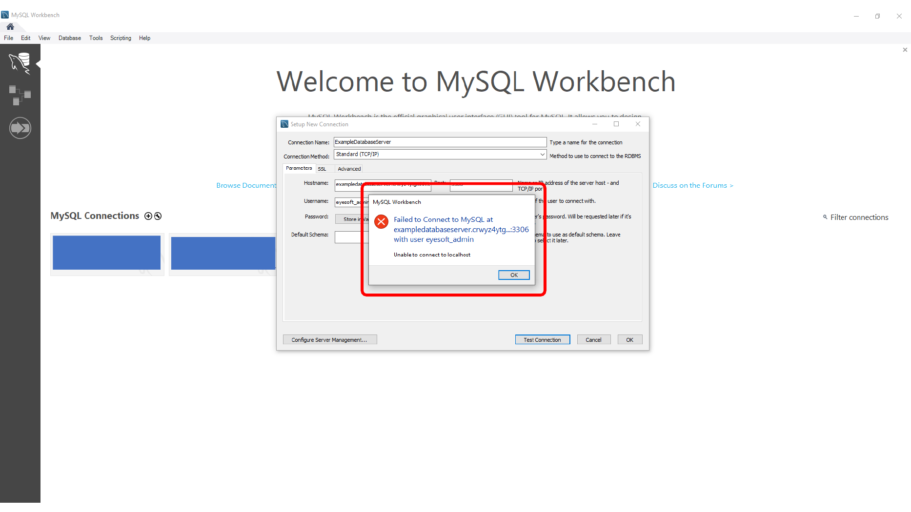Minimize the MySQL Workbench main window
Image resolution: width=911 pixels, height=512 pixels.
click(x=856, y=16)
